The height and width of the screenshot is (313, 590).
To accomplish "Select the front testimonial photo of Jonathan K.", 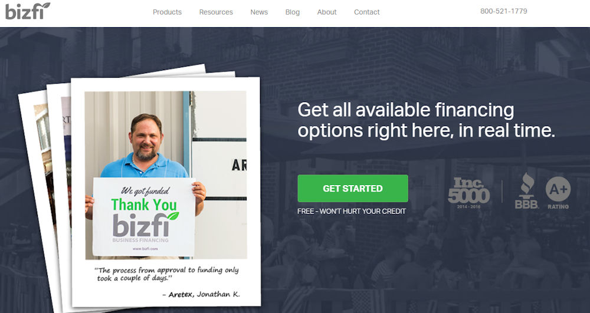I will coord(166,175).
